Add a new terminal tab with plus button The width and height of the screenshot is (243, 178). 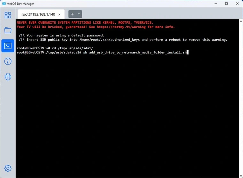tap(72, 14)
